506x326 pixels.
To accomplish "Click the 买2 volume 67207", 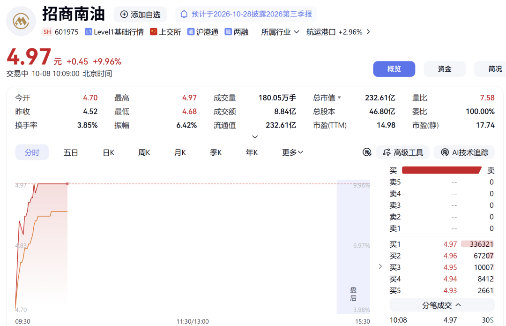I will [484, 256].
